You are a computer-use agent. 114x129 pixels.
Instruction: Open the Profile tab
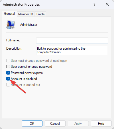pos(40,14)
